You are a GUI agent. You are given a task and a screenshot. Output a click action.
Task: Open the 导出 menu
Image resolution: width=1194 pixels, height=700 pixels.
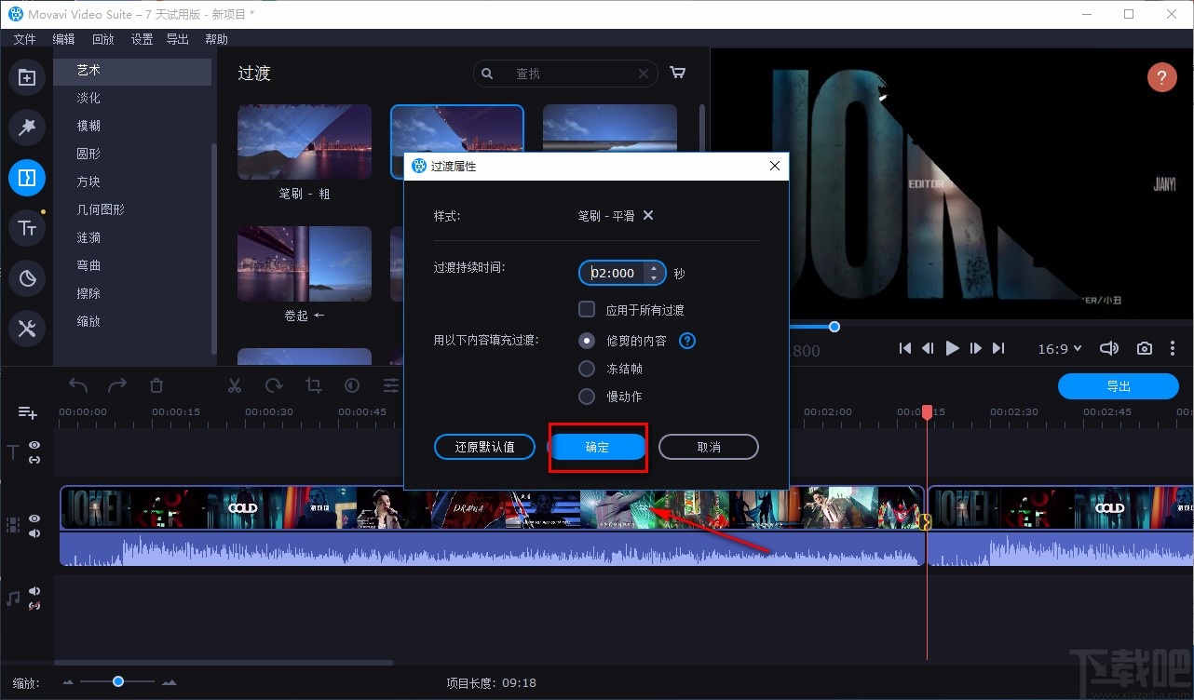tap(178, 39)
